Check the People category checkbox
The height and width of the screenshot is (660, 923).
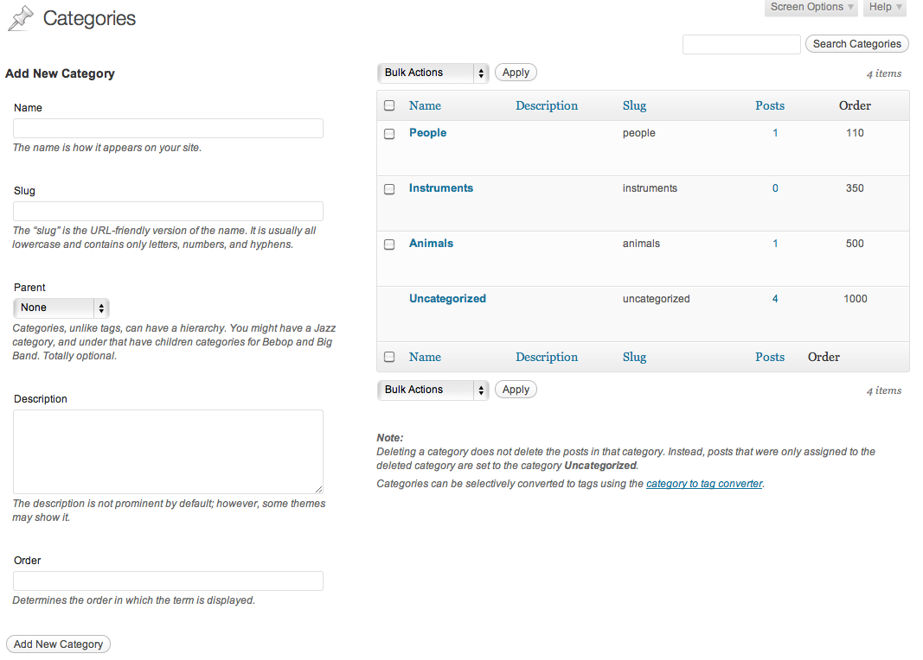pos(389,134)
